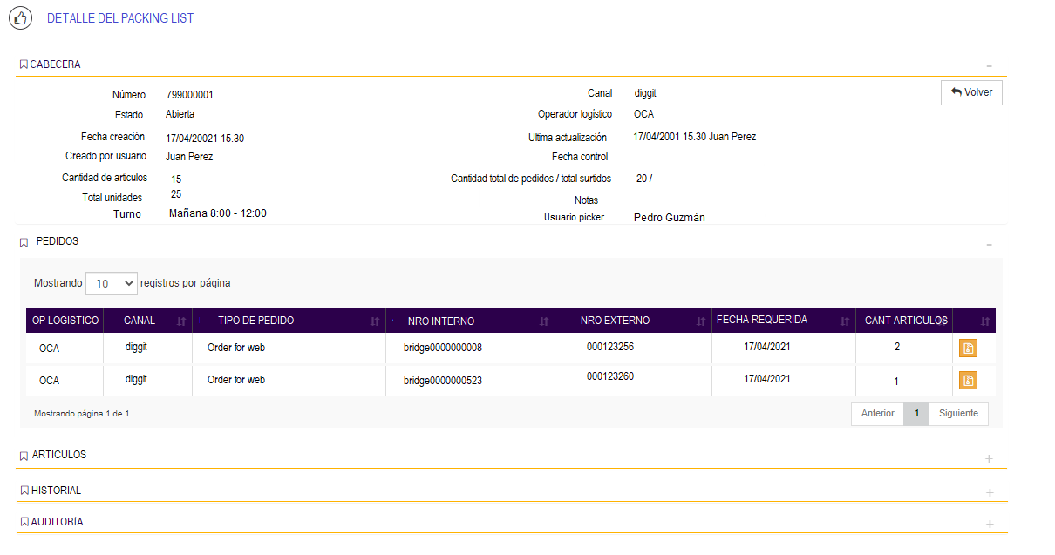The height and width of the screenshot is (555, 1055).
Task: Sort table by NRO INTERNO arrows
Action: 544,321
